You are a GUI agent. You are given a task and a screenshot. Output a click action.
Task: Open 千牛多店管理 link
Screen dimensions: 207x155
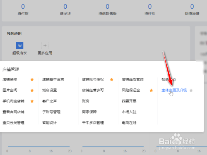(93, 123)
